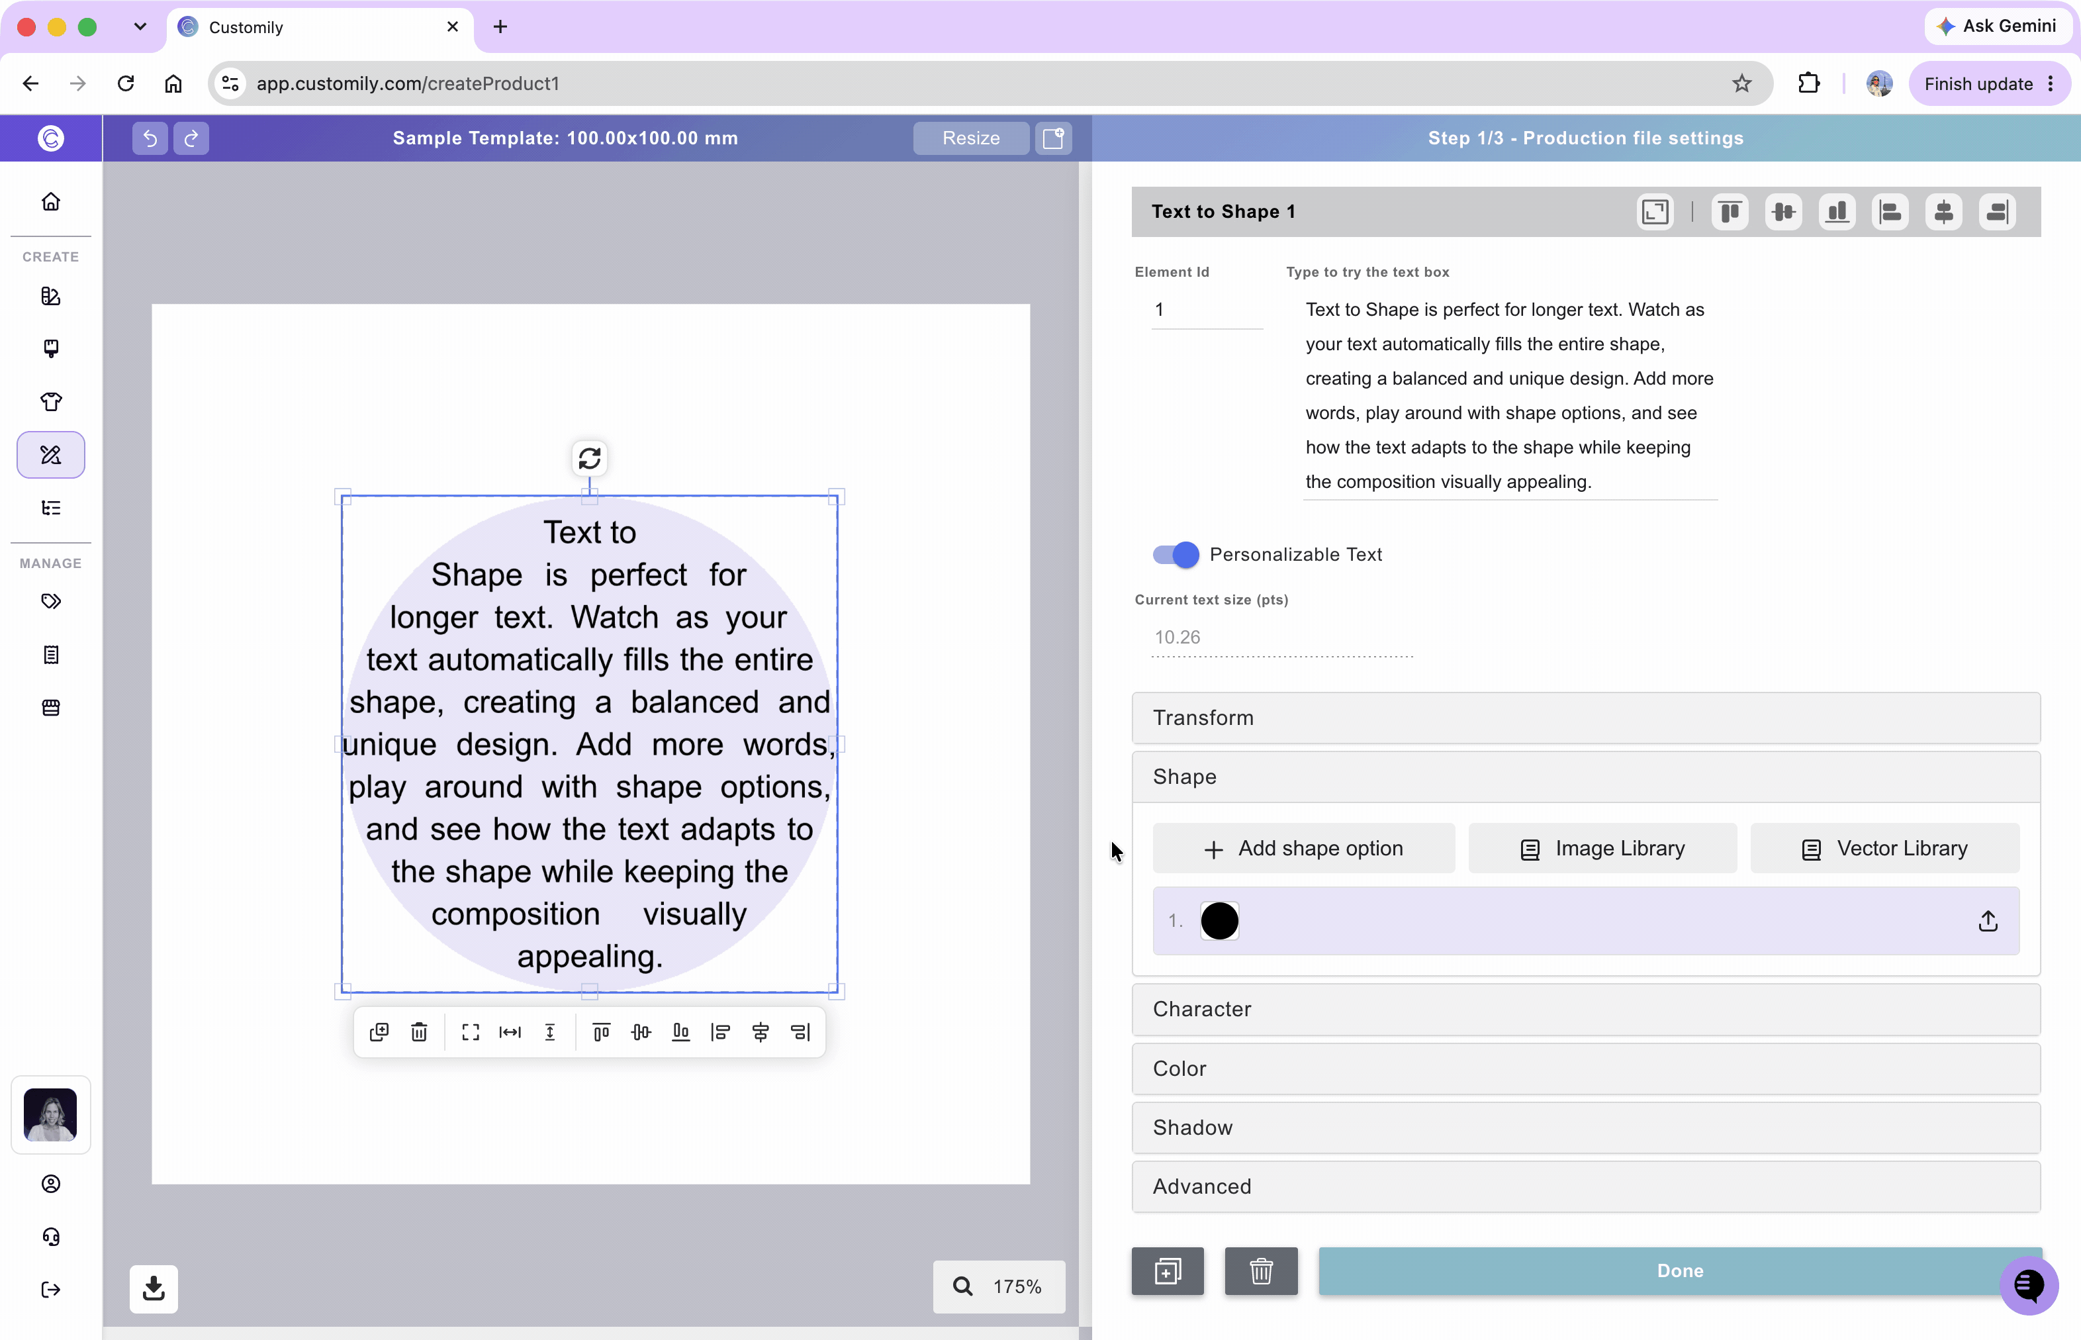Click the trash button beside Done

click(x=1261, y=1270)
